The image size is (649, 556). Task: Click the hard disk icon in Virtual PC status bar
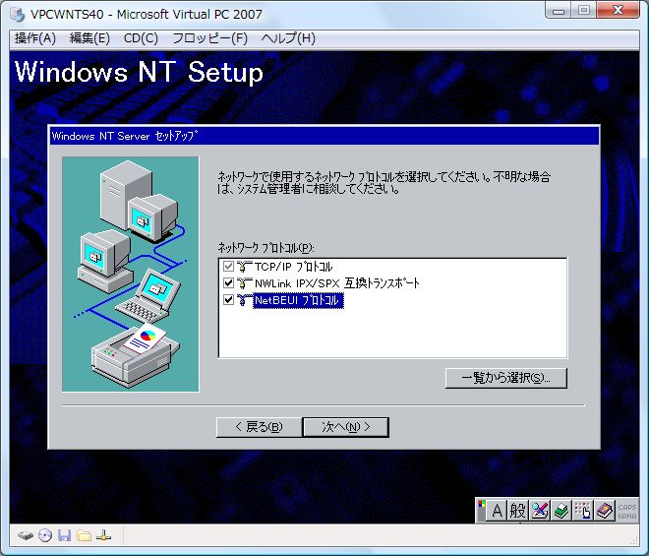click(26, 535)
